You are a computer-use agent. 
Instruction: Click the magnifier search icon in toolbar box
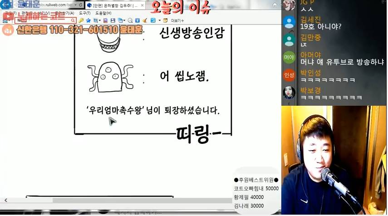click(x=73, y=20)
